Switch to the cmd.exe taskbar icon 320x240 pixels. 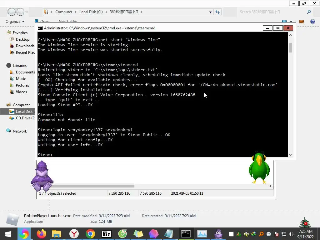click(x=186, y=234)
